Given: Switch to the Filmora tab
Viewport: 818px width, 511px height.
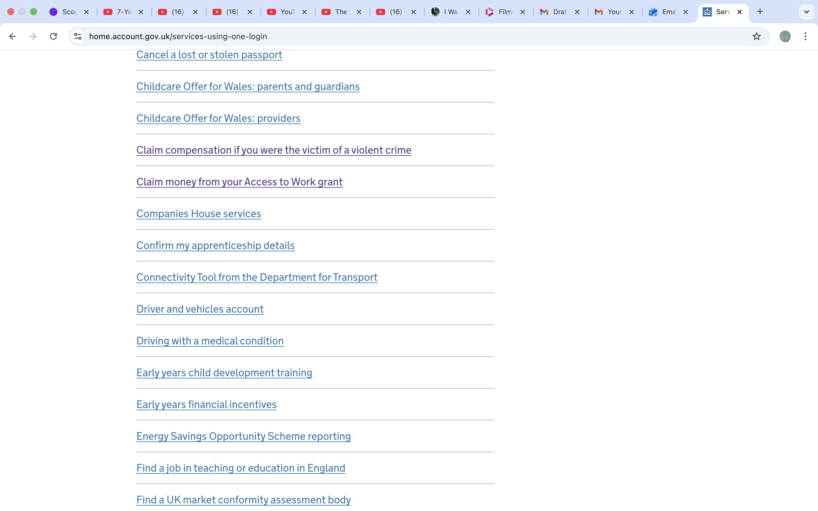Looking at the screenshot, I should pyautogui.click(x=502, y=12).
